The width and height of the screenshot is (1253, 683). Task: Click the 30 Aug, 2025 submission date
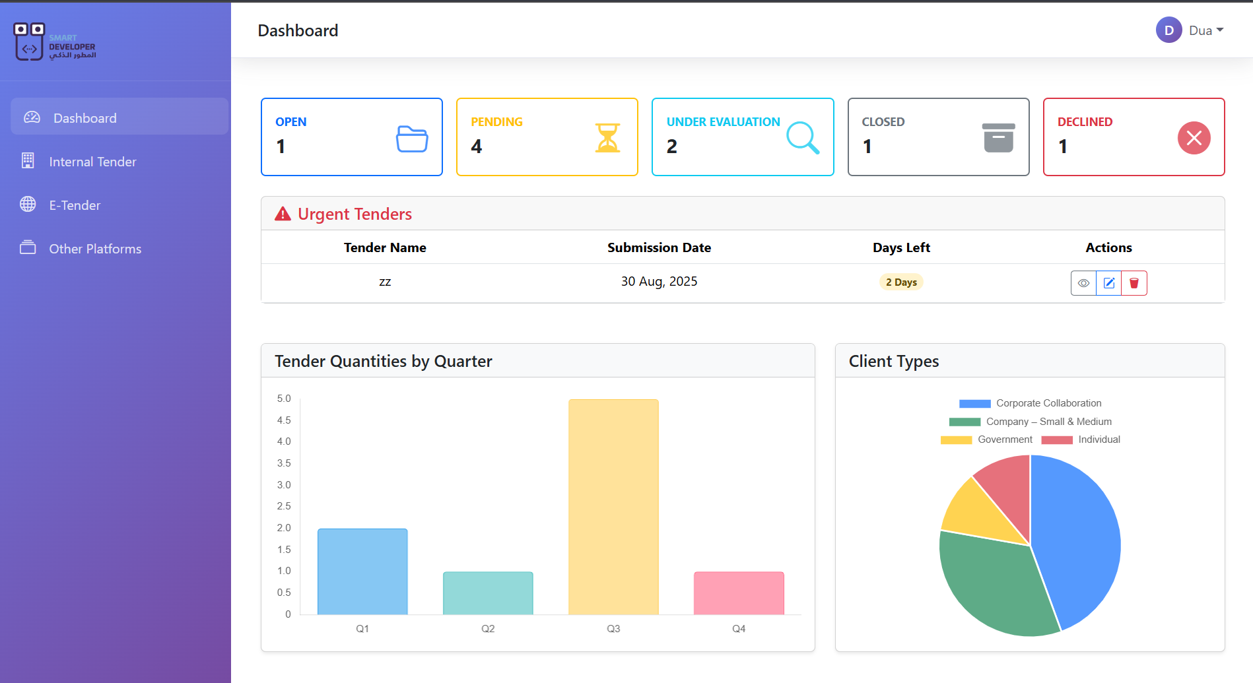click(x=659, y=281)
